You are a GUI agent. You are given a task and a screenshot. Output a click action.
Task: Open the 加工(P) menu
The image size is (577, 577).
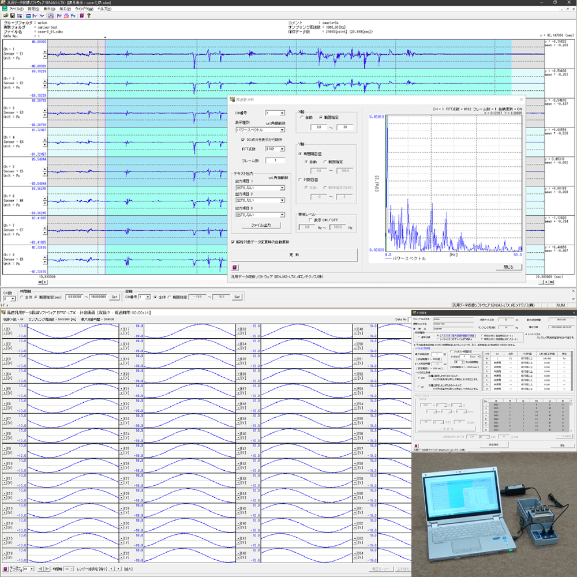[65, 9]
